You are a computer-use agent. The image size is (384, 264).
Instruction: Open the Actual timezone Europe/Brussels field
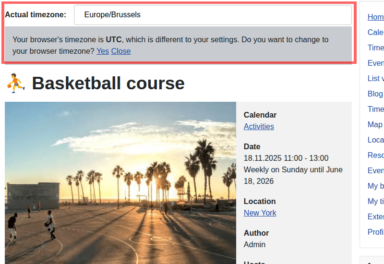[213, 15]
